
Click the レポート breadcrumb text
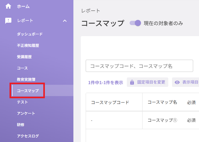[91, 11]
